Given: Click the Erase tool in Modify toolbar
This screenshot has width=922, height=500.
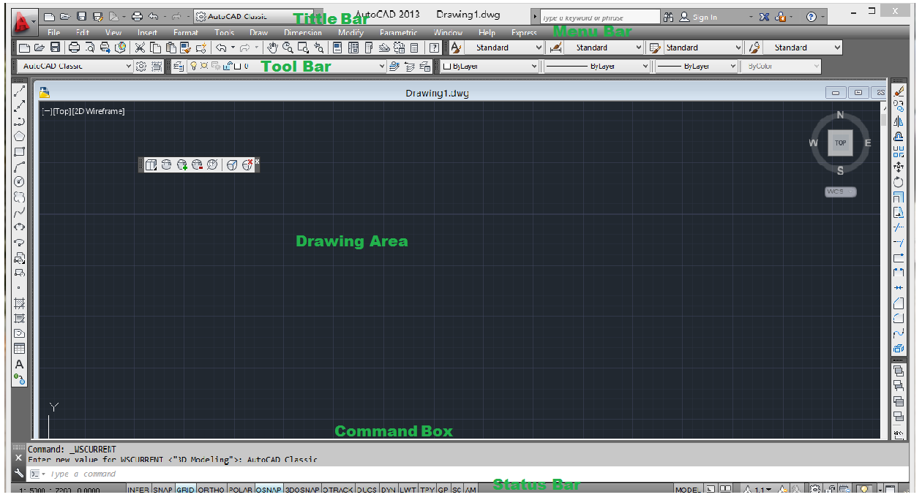Looking at the screenshot, I should (x=899, y=91).
